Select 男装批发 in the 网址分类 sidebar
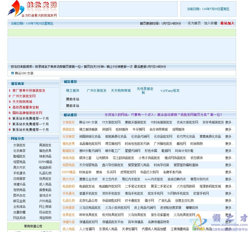 tap(45, 145)
